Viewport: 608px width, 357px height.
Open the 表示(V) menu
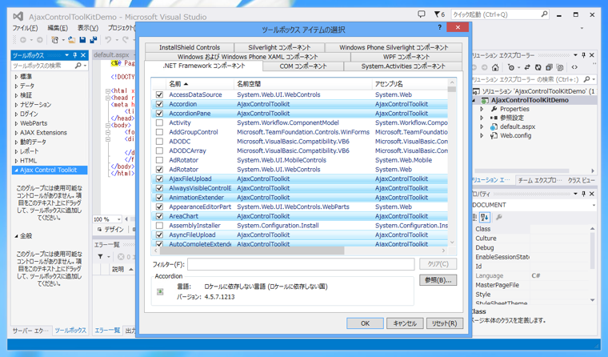[88, 28]
